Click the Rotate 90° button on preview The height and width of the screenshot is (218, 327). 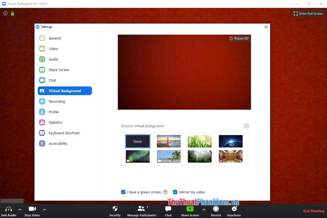coord(239,38)
